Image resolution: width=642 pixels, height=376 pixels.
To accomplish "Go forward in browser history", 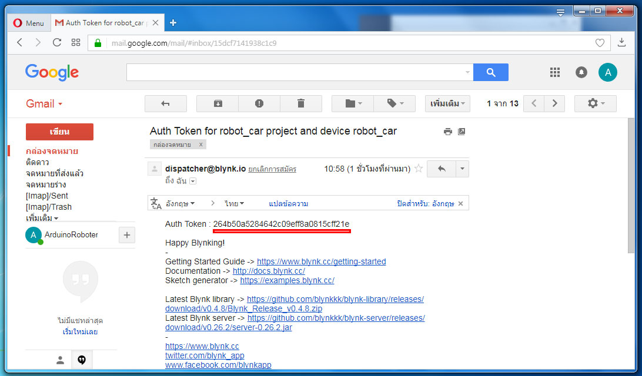I will click(38, 42).
